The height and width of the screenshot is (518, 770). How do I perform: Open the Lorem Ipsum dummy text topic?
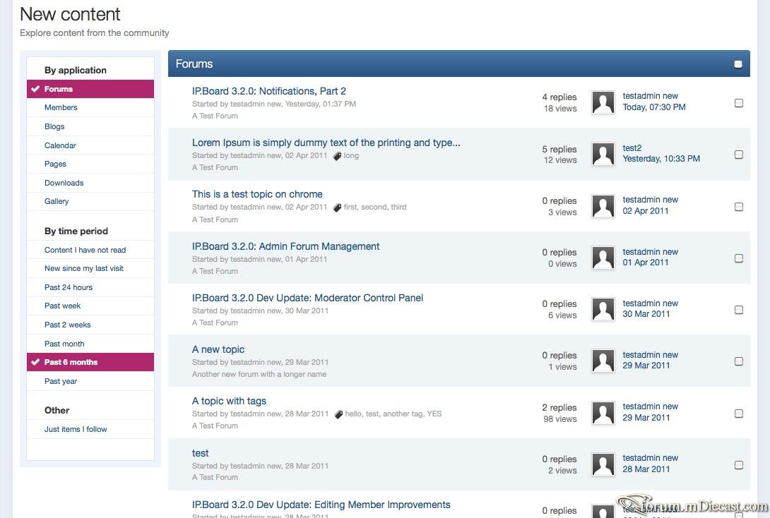[326, 143]
